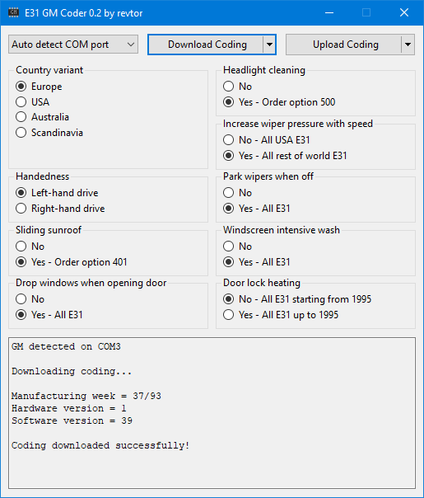This screenshot has width=424, height=498.
Task: Click inside the log output text area
Action: coord(212,413)
